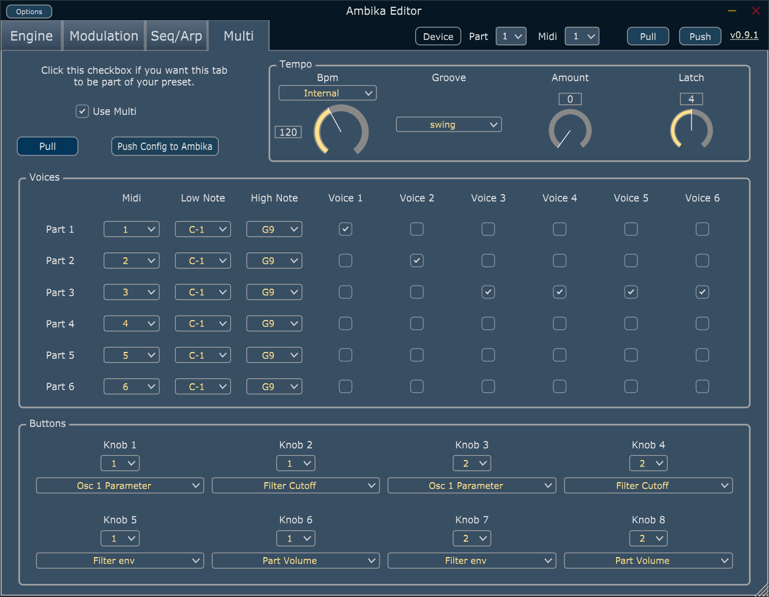Open Part 6 High Note dropdown

274,386
